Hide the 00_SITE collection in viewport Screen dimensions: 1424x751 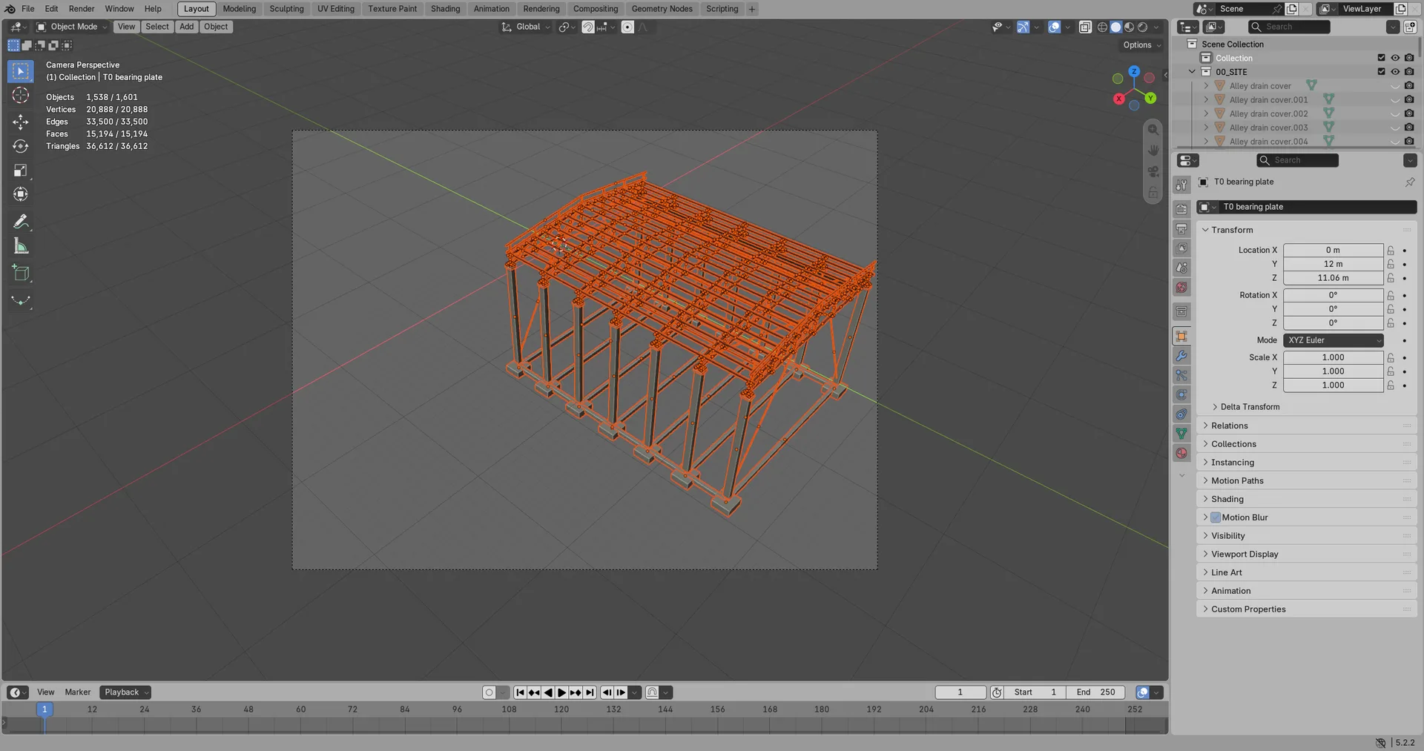tap(1395, 72)
